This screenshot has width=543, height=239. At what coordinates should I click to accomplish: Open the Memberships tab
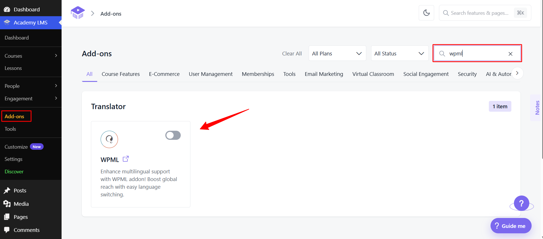click(258, 74)
